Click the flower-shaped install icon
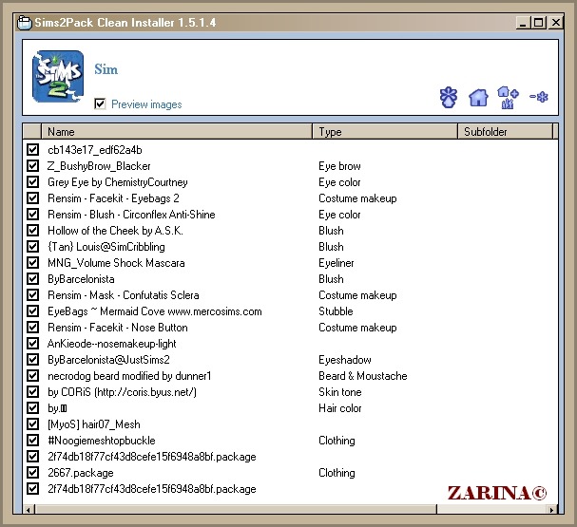The width and height of the screenshot is (577, 527). pos(449,98)
